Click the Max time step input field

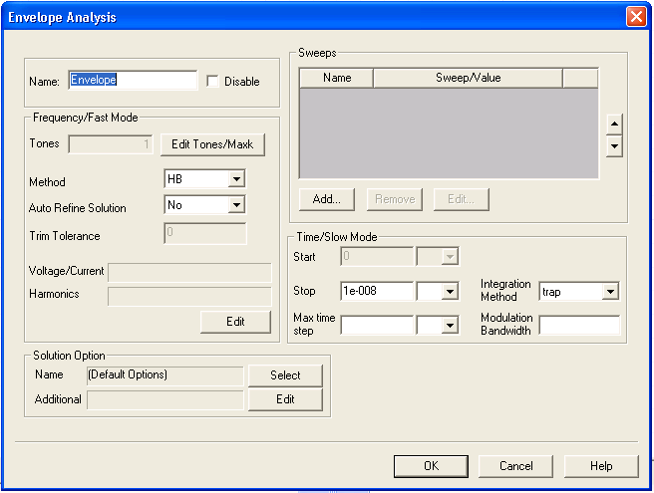pyautogui.click(x=376, y=326)
